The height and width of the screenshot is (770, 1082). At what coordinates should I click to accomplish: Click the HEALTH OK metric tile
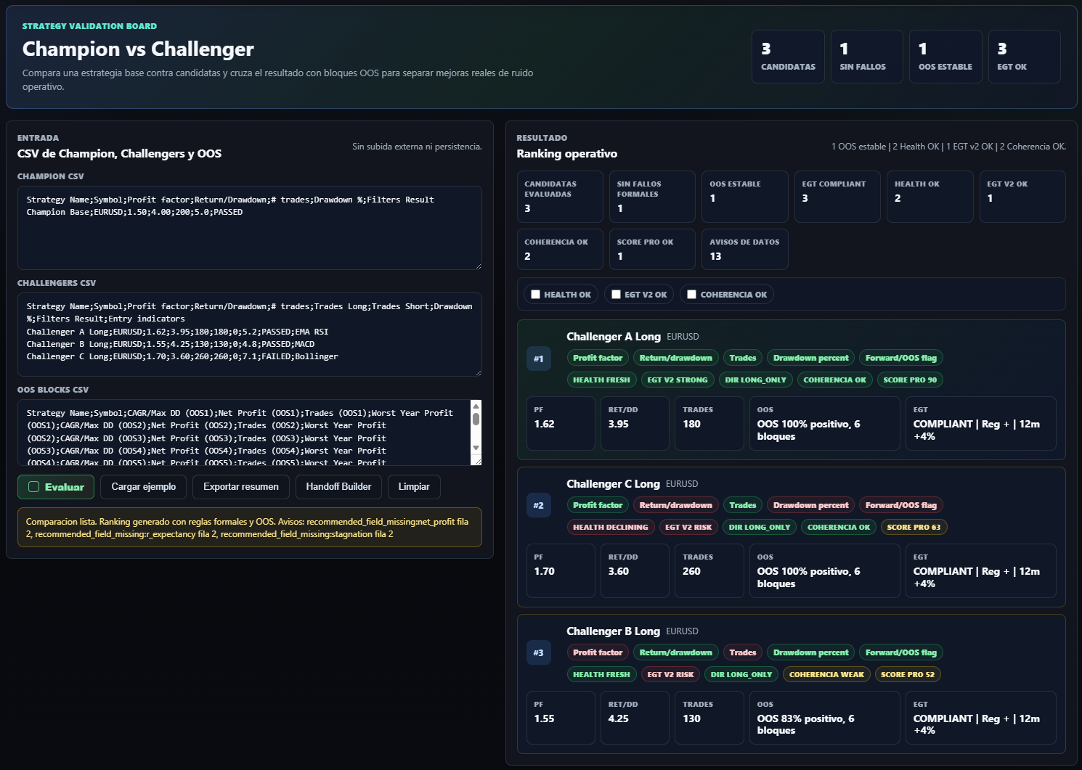pos(930,197)
